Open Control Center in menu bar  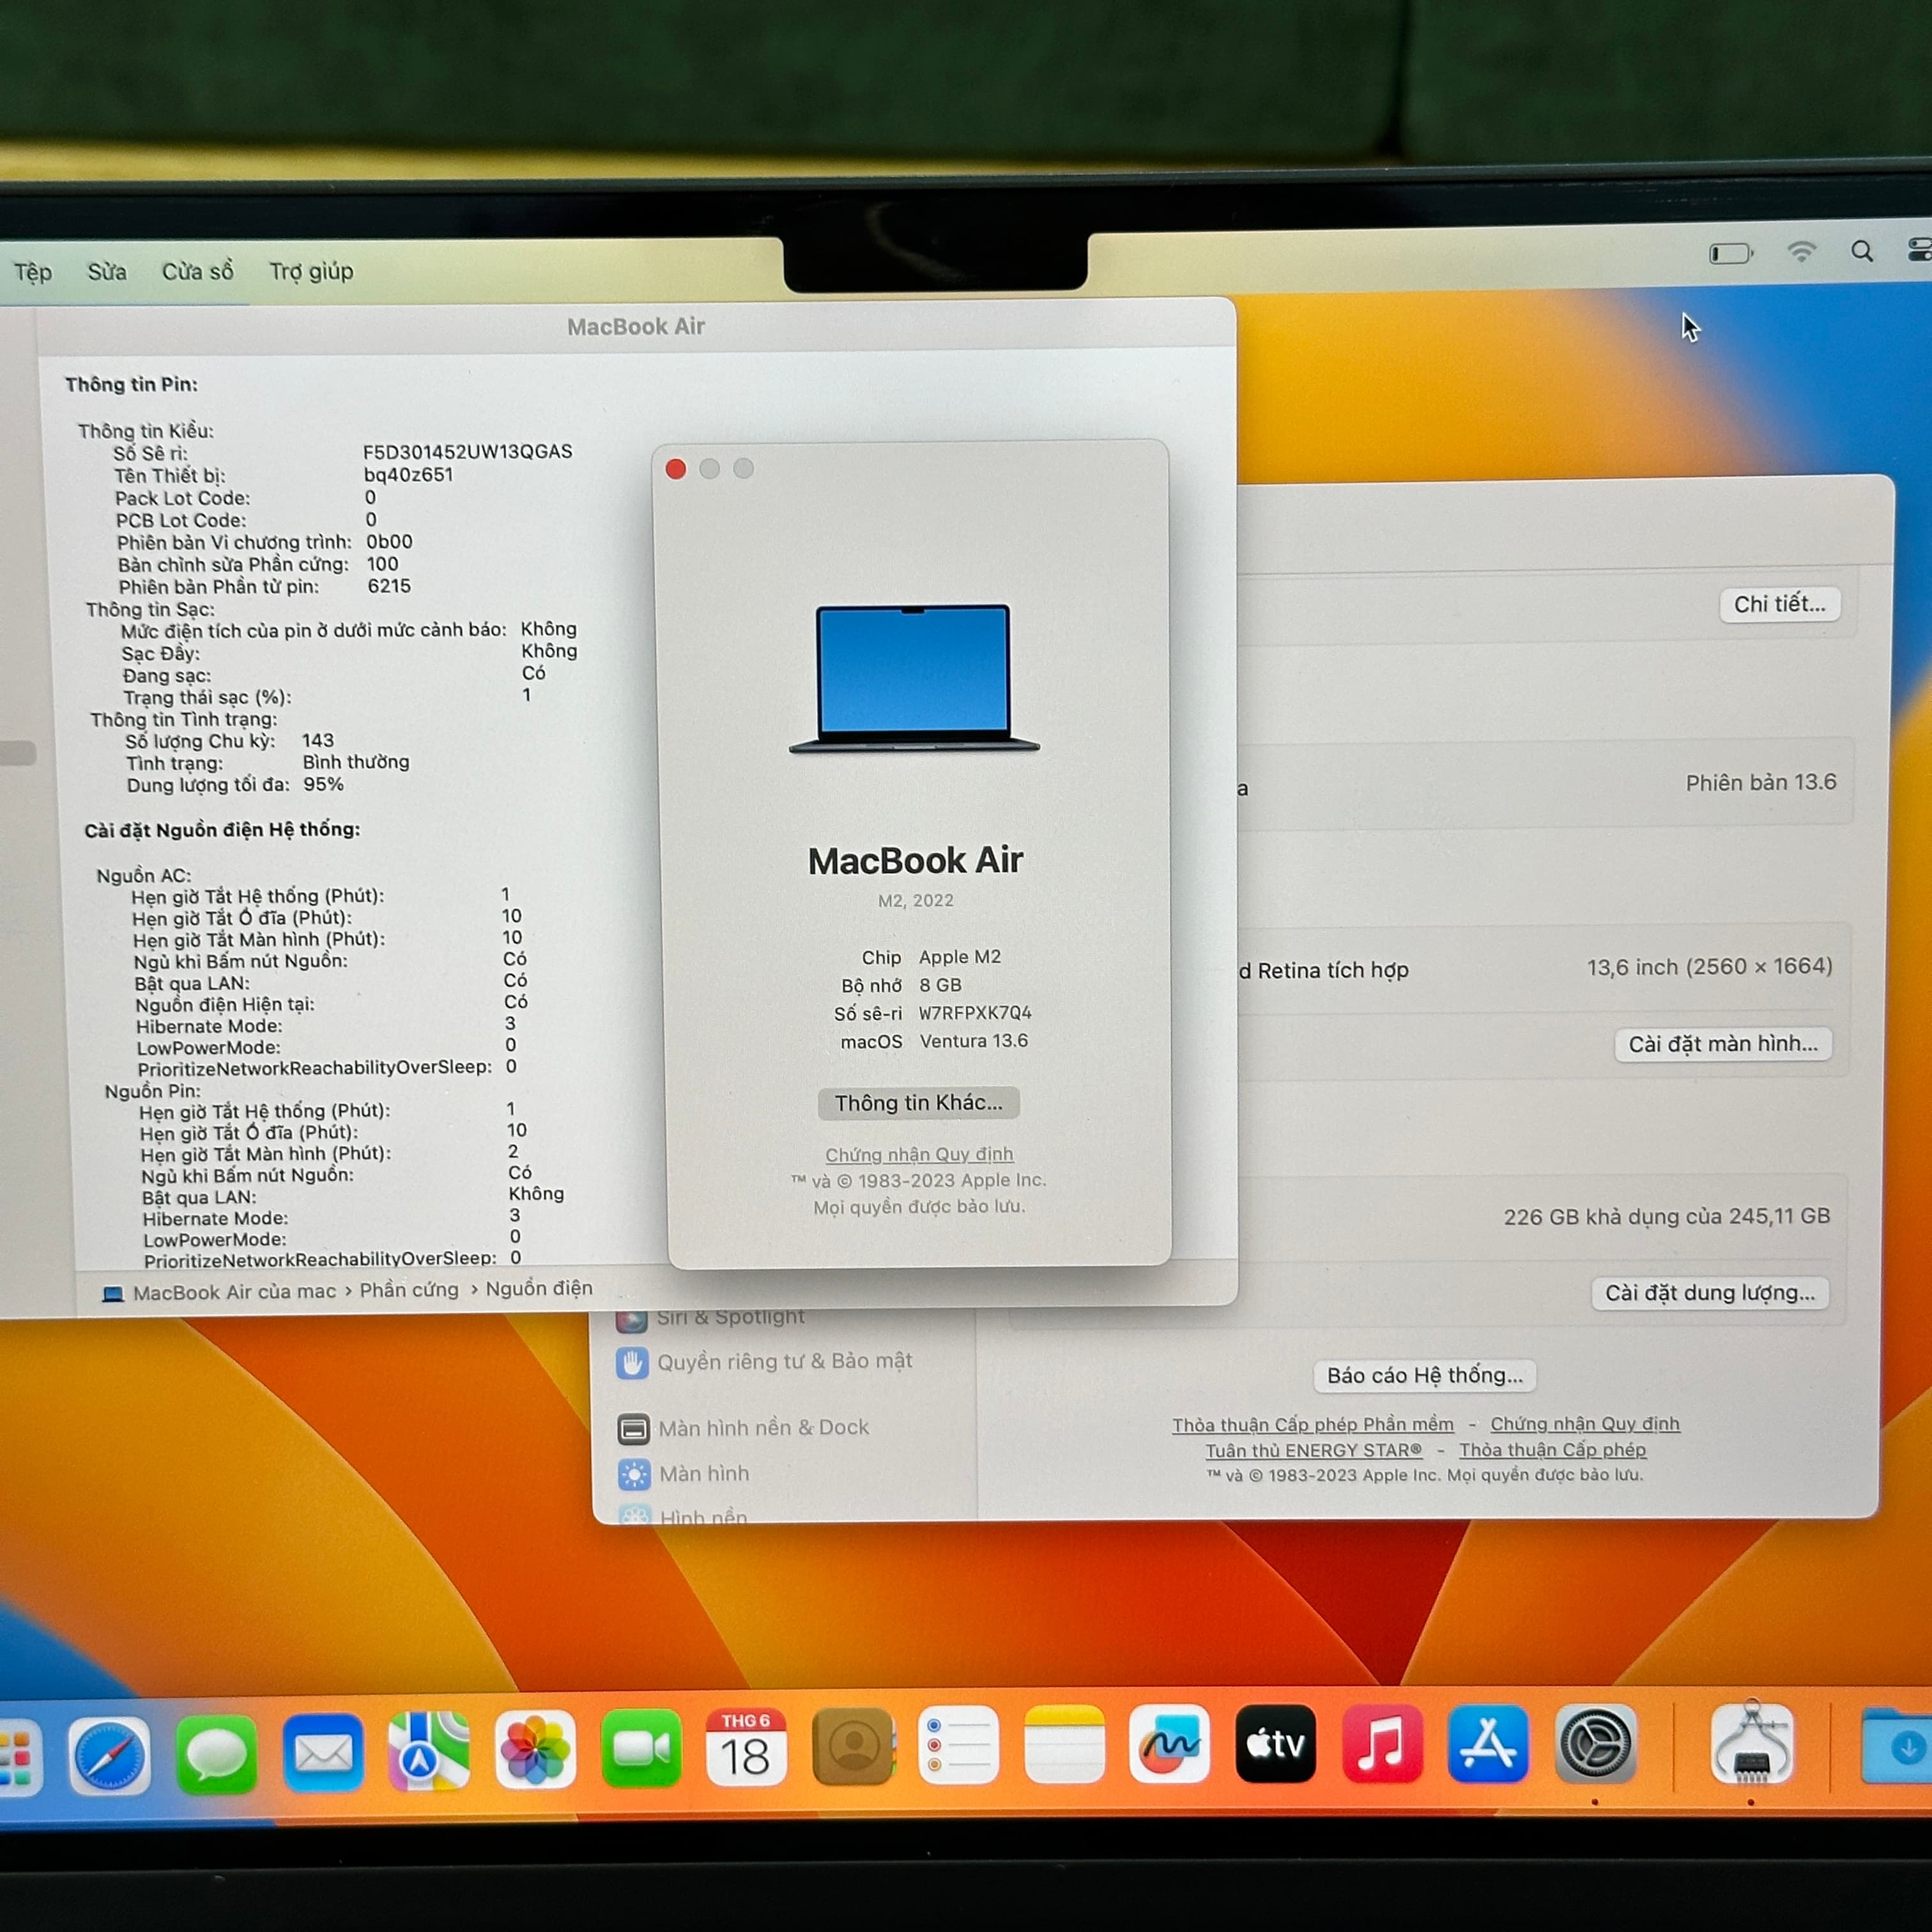[x=1920, y=249]
